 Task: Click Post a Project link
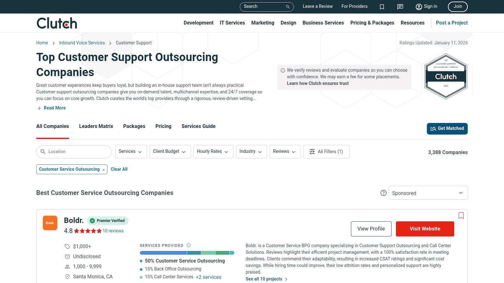[452, 23]
